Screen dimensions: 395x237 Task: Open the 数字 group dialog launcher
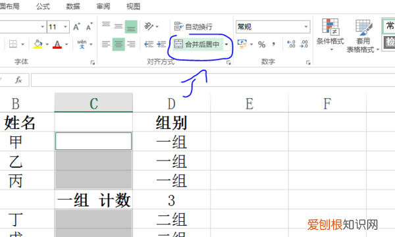pos(308,63)
